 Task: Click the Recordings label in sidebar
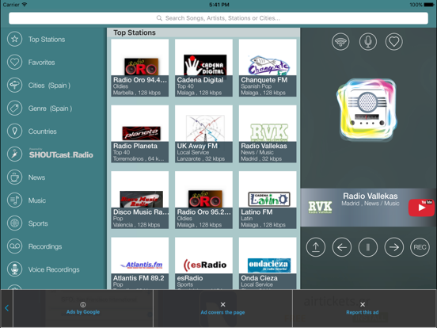pyautogui.click(x=45, y=246)
